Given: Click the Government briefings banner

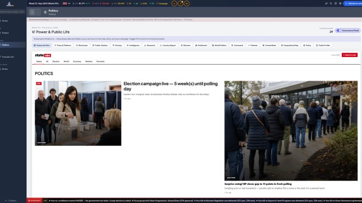Looking at the screenshot, I should coord(194,20).
